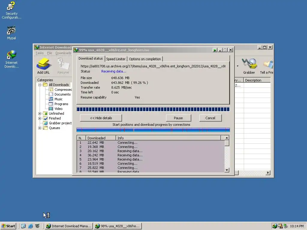Screen dimensions: 307x230
Task: Select the Documents category icon
Action: point(51,94)
